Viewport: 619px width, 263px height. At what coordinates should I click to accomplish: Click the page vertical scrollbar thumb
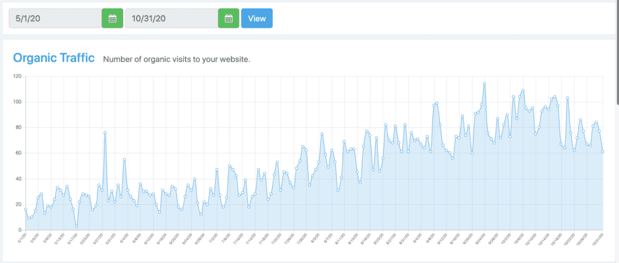(x=617, y=48)
